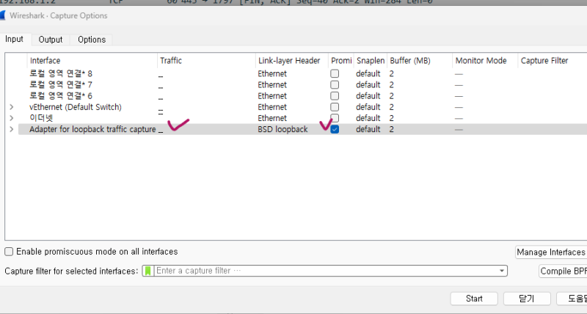Expand the vEthernet (Default Switch) row

pyautogui.click(x=12, y=107)
